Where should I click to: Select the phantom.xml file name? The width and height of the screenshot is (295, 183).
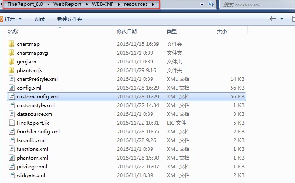pyautogui.click(x=32, y=158)
